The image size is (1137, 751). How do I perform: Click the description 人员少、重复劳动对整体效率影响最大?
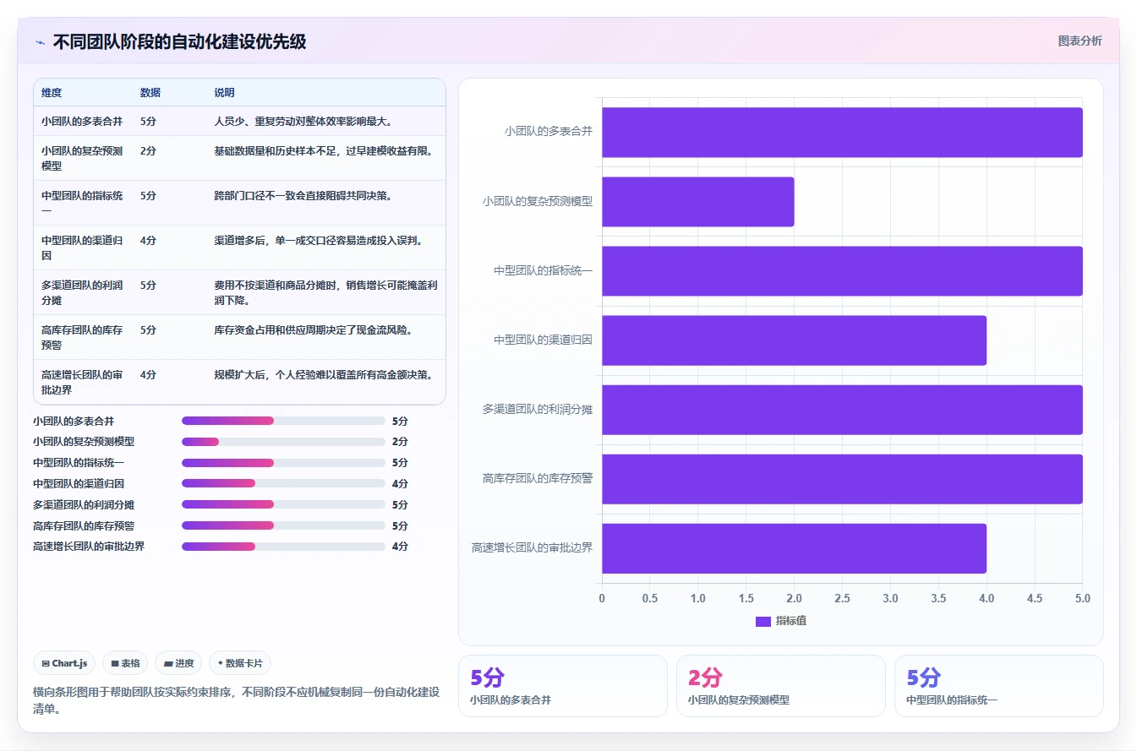pos(303,122)
